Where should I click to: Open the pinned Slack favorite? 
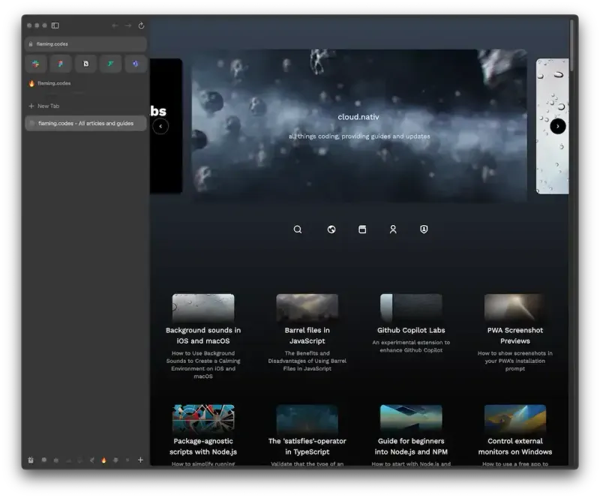click(x=36, y=64)
